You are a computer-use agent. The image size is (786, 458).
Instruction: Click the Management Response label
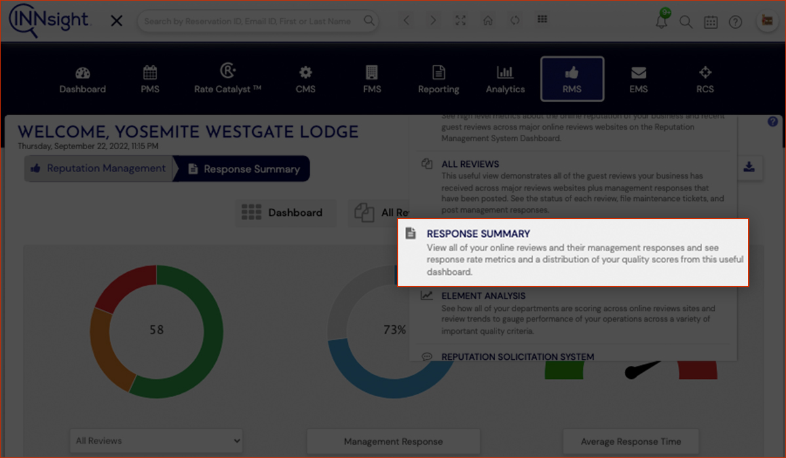tap(394, 442)
